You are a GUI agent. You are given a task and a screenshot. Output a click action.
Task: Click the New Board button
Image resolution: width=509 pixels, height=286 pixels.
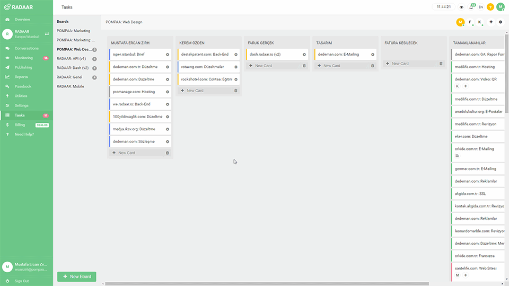pyautogui.click(x=76, y=276)
